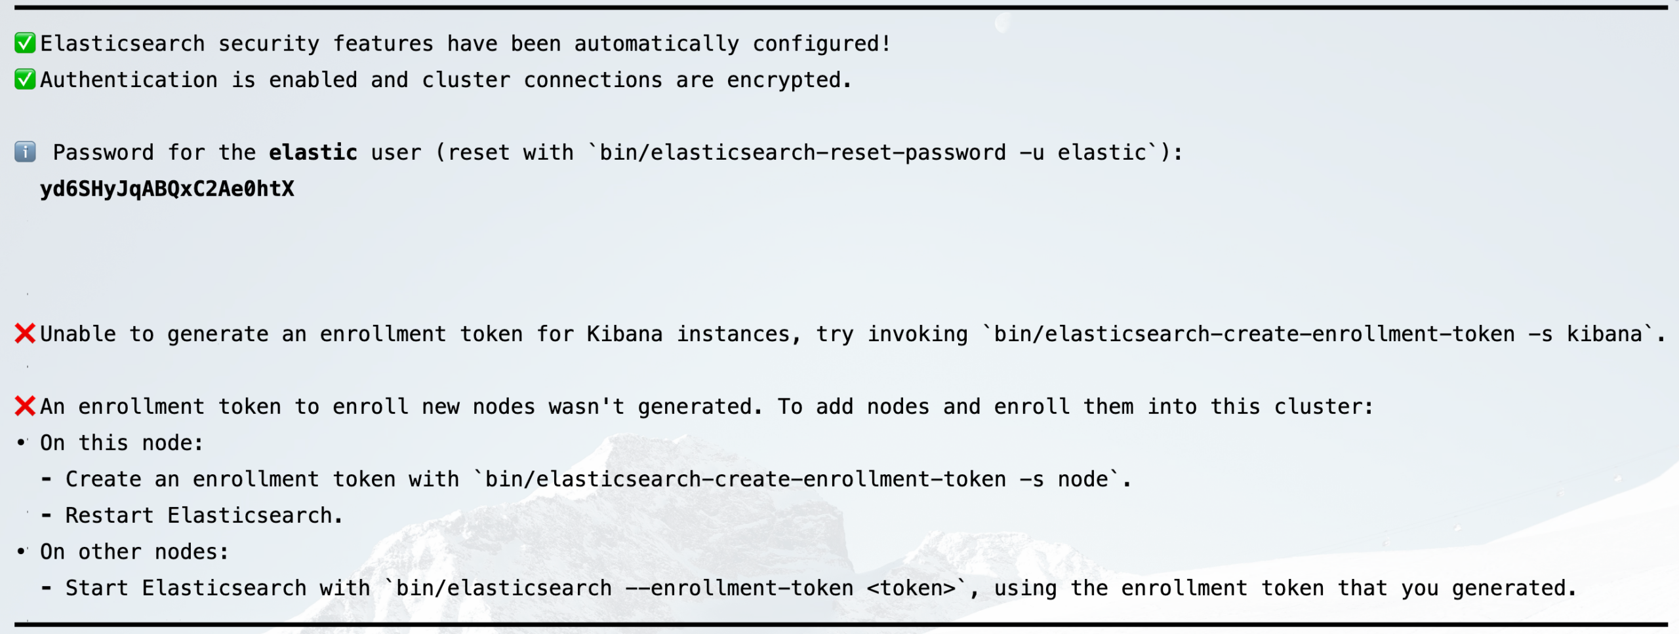Image resolution: width=1679 pixels, height=634 pixels.
Task: Click the dash before 'Restart Elasticsearch'
Action: 46,515
